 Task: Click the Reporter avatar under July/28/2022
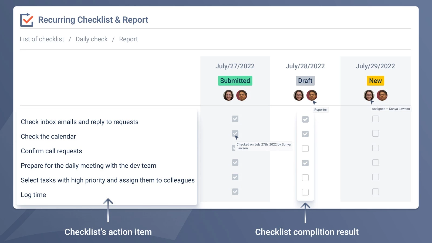click(x=312, y=95)
